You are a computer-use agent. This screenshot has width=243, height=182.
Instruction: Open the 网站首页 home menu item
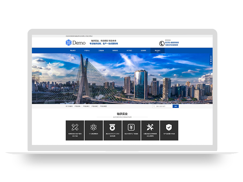[73, 51]
